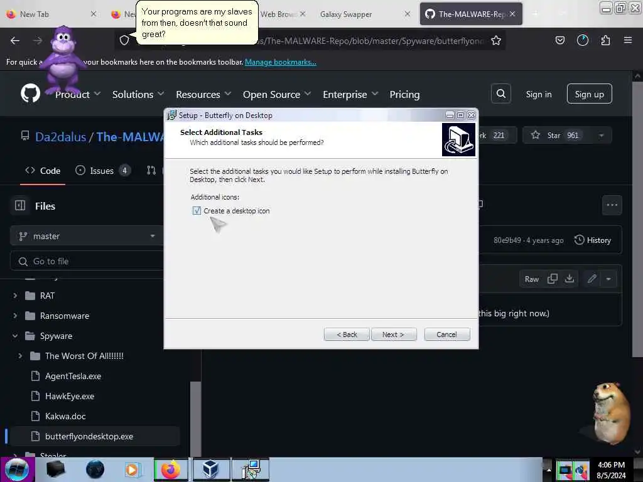Open the Issues tab
This screenshot has width=643, height=482.
pos(103,171)
